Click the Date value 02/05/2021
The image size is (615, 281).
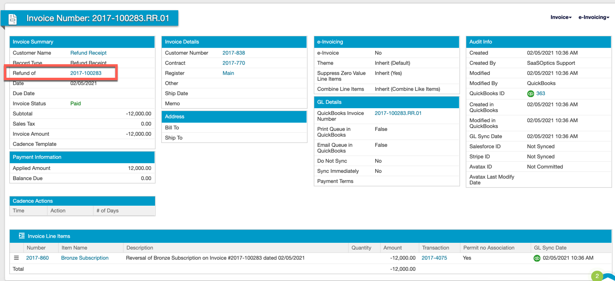[84, 84]
